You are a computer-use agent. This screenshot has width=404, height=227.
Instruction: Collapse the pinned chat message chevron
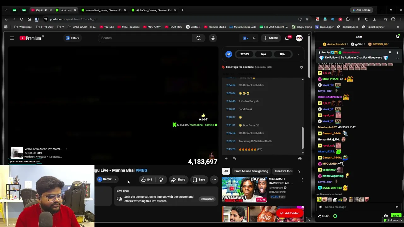pyautogui.click(x=397, y=59)
